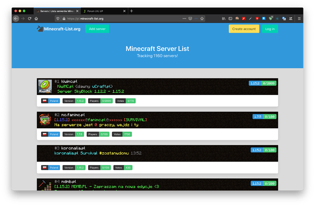Open the mc.fanimc.pl server link
This screenshot has height=206, width=315.
coord(73,115)
